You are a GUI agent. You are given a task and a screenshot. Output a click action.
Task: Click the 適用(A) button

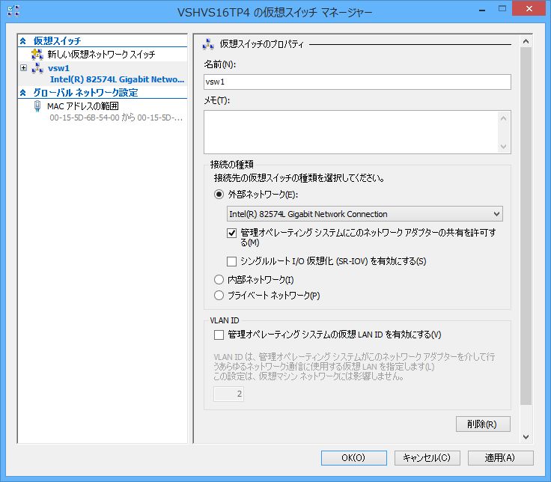(500, 458)
